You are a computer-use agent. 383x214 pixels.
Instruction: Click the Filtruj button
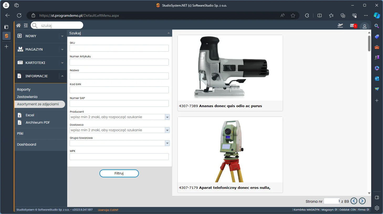pos(119,173)
